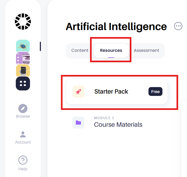Select the Resources tab
The image size is (187, 177).
[111, 51]
